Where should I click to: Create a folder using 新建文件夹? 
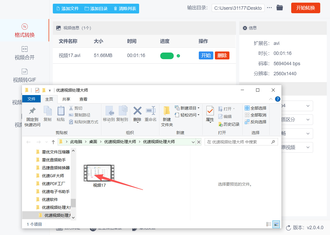pos(167,116)
